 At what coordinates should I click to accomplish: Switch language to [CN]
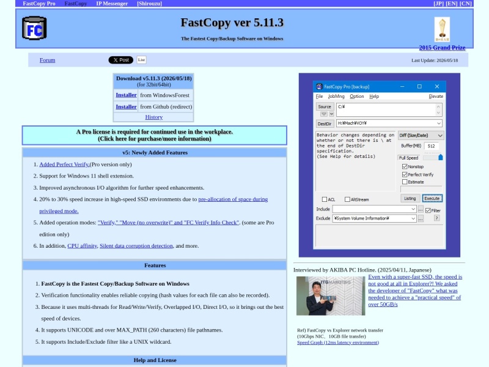point(466,4)
